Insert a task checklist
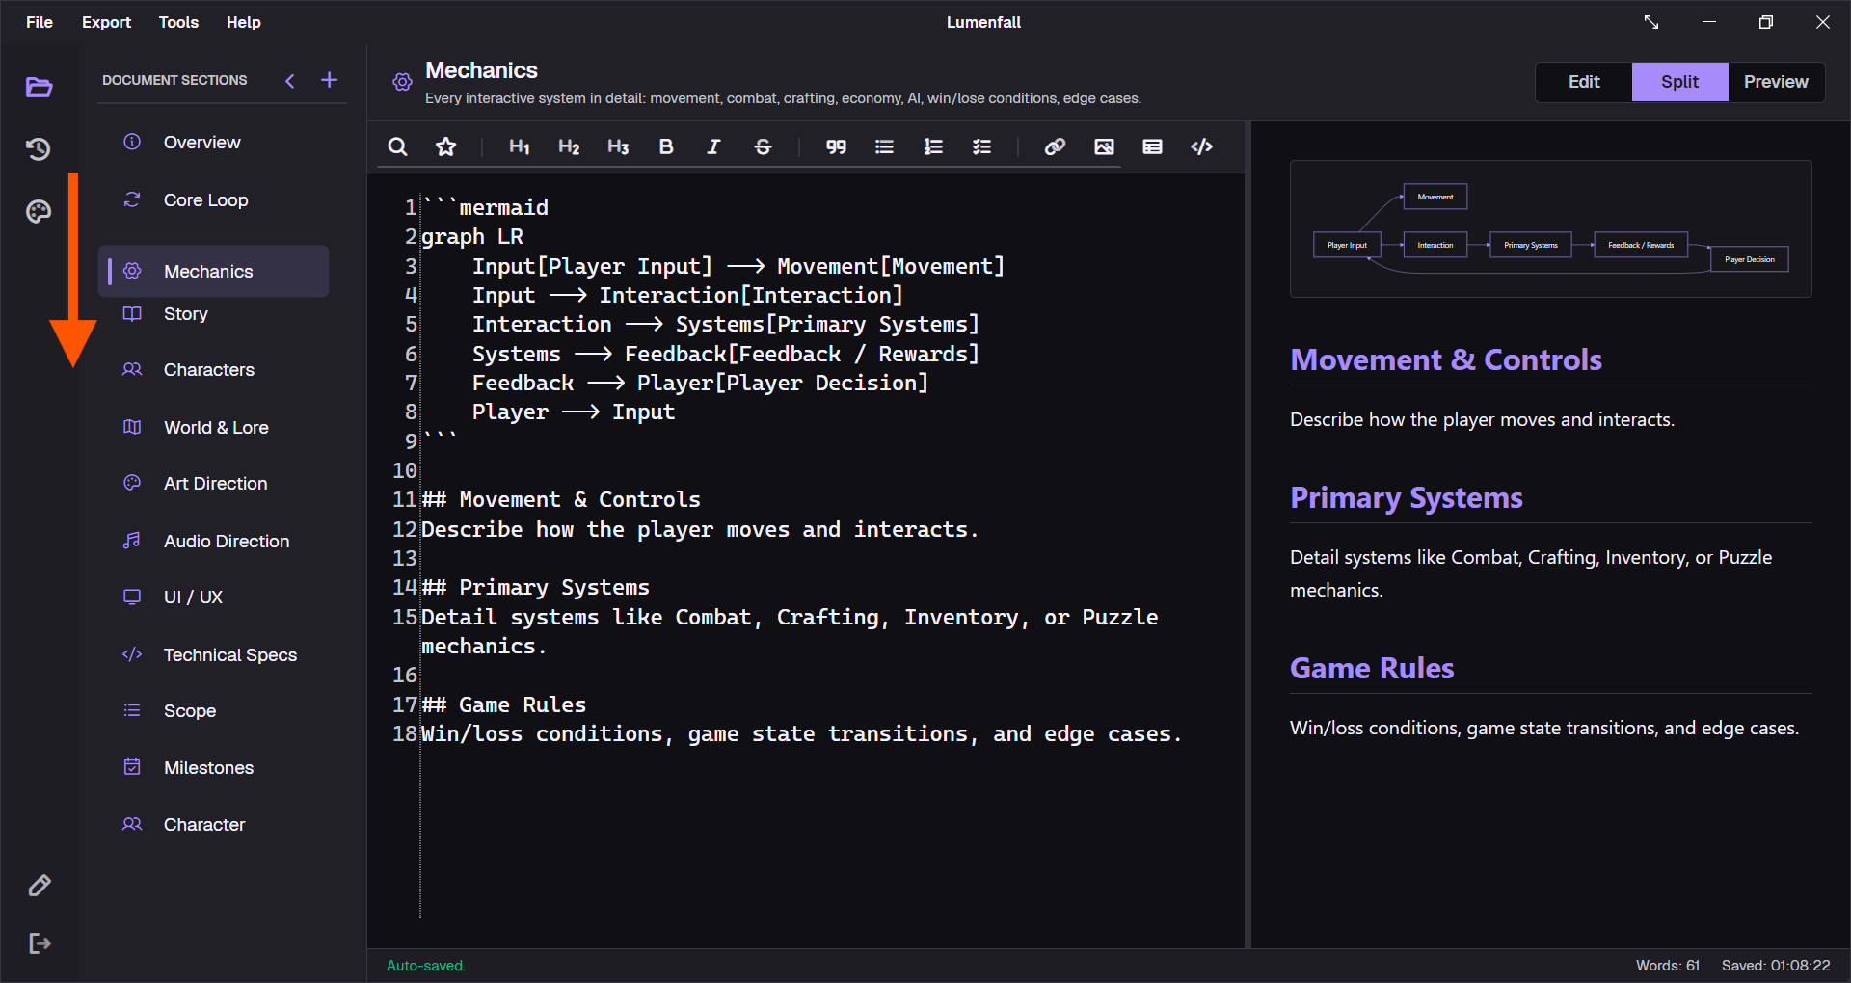The image size is (1851, 983). [981, 146]
